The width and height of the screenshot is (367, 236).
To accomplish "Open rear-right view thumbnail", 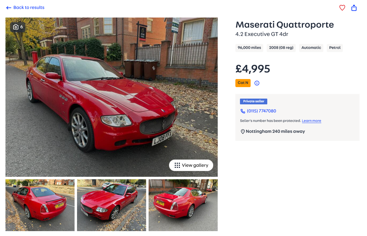I will click(183, 205).
